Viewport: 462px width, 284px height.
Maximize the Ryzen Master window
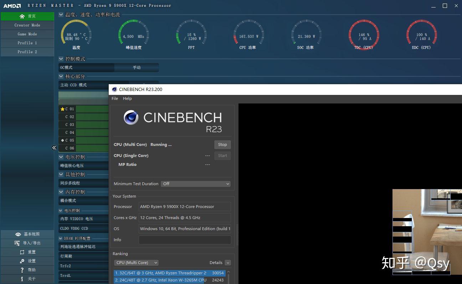(445, 6)
